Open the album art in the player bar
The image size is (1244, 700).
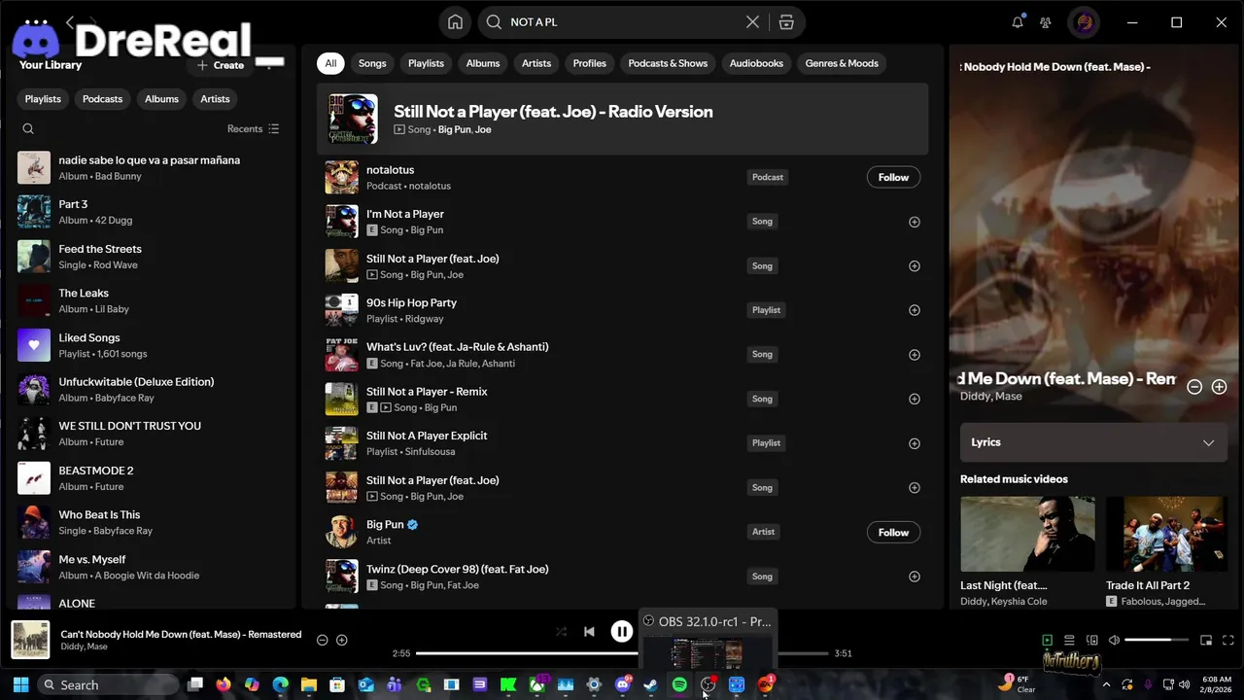point(30,640)
